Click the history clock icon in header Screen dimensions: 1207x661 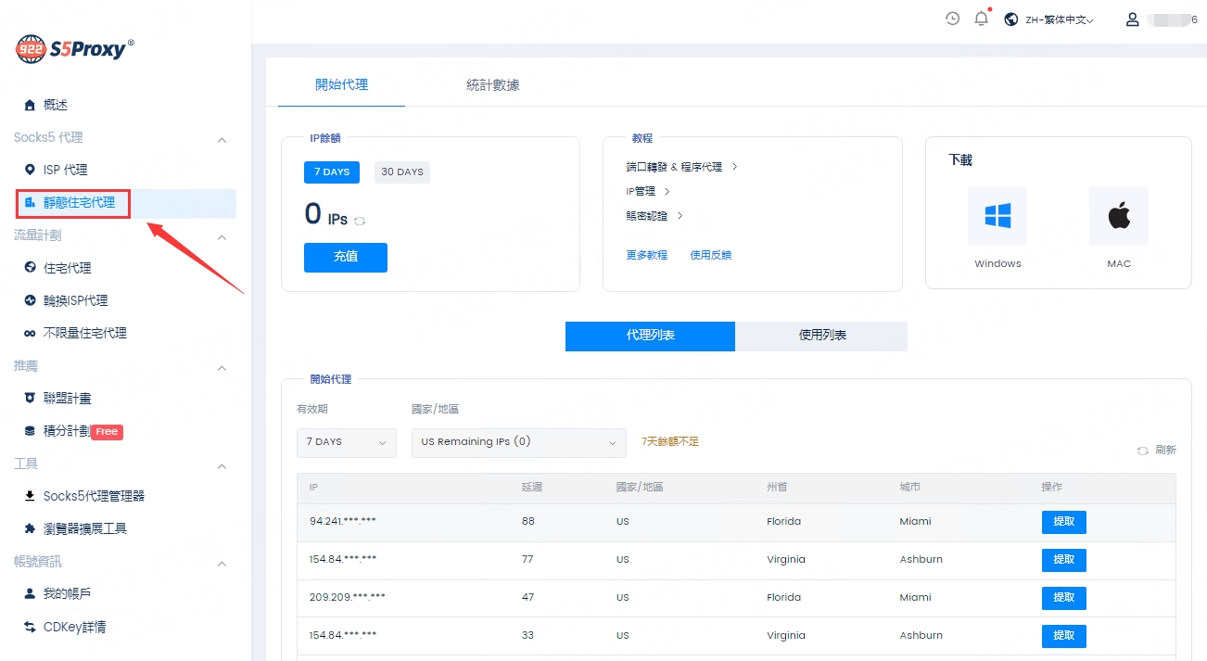point(952,19)
